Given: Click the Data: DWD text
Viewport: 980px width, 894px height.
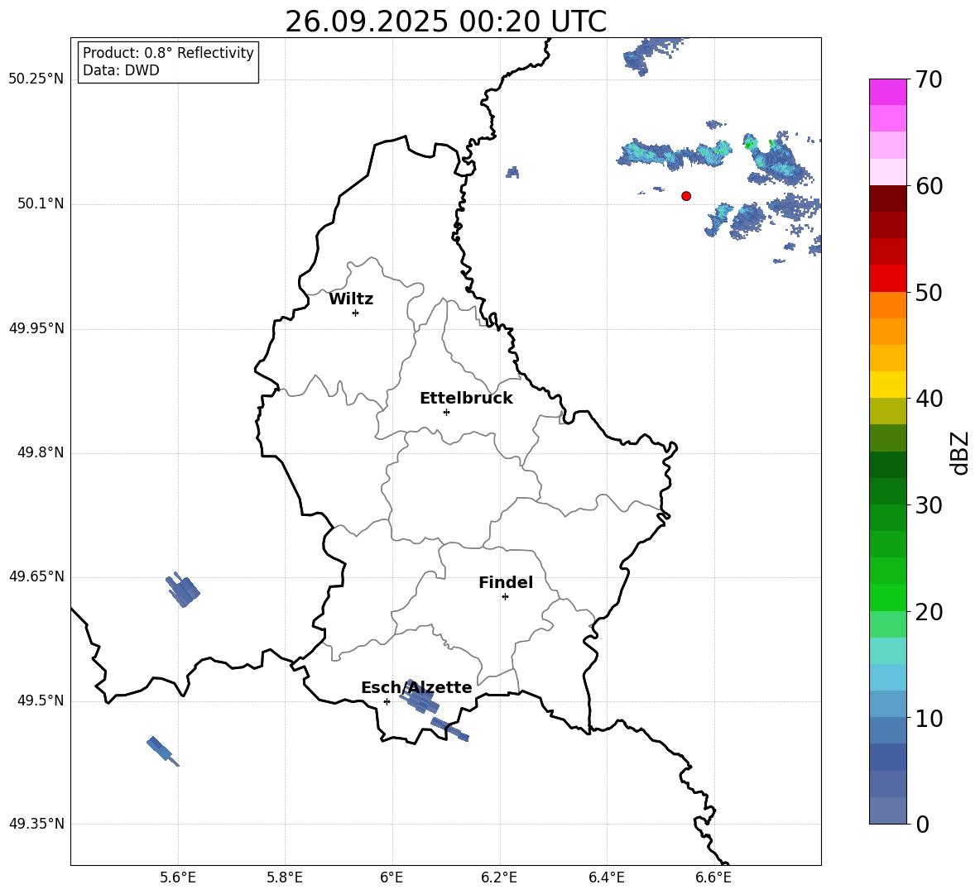Looking at the screenshot, I should click(x=121, y=70).
